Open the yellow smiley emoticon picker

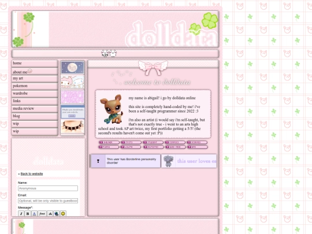[x=63, y=214]
